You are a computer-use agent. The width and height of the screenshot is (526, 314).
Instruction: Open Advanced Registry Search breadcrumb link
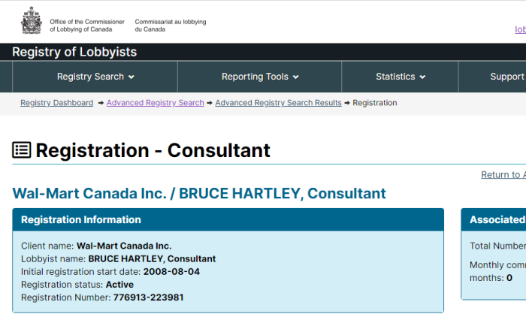pos(156,103)
